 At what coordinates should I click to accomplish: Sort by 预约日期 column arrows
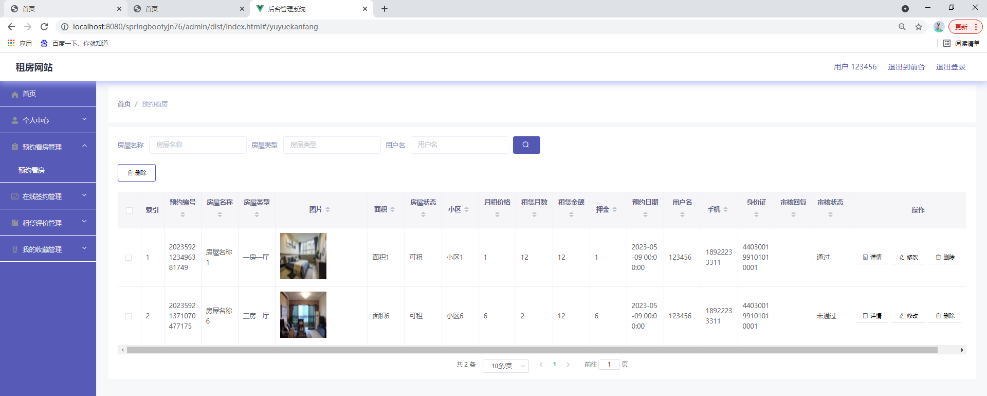tap(645, 214)
